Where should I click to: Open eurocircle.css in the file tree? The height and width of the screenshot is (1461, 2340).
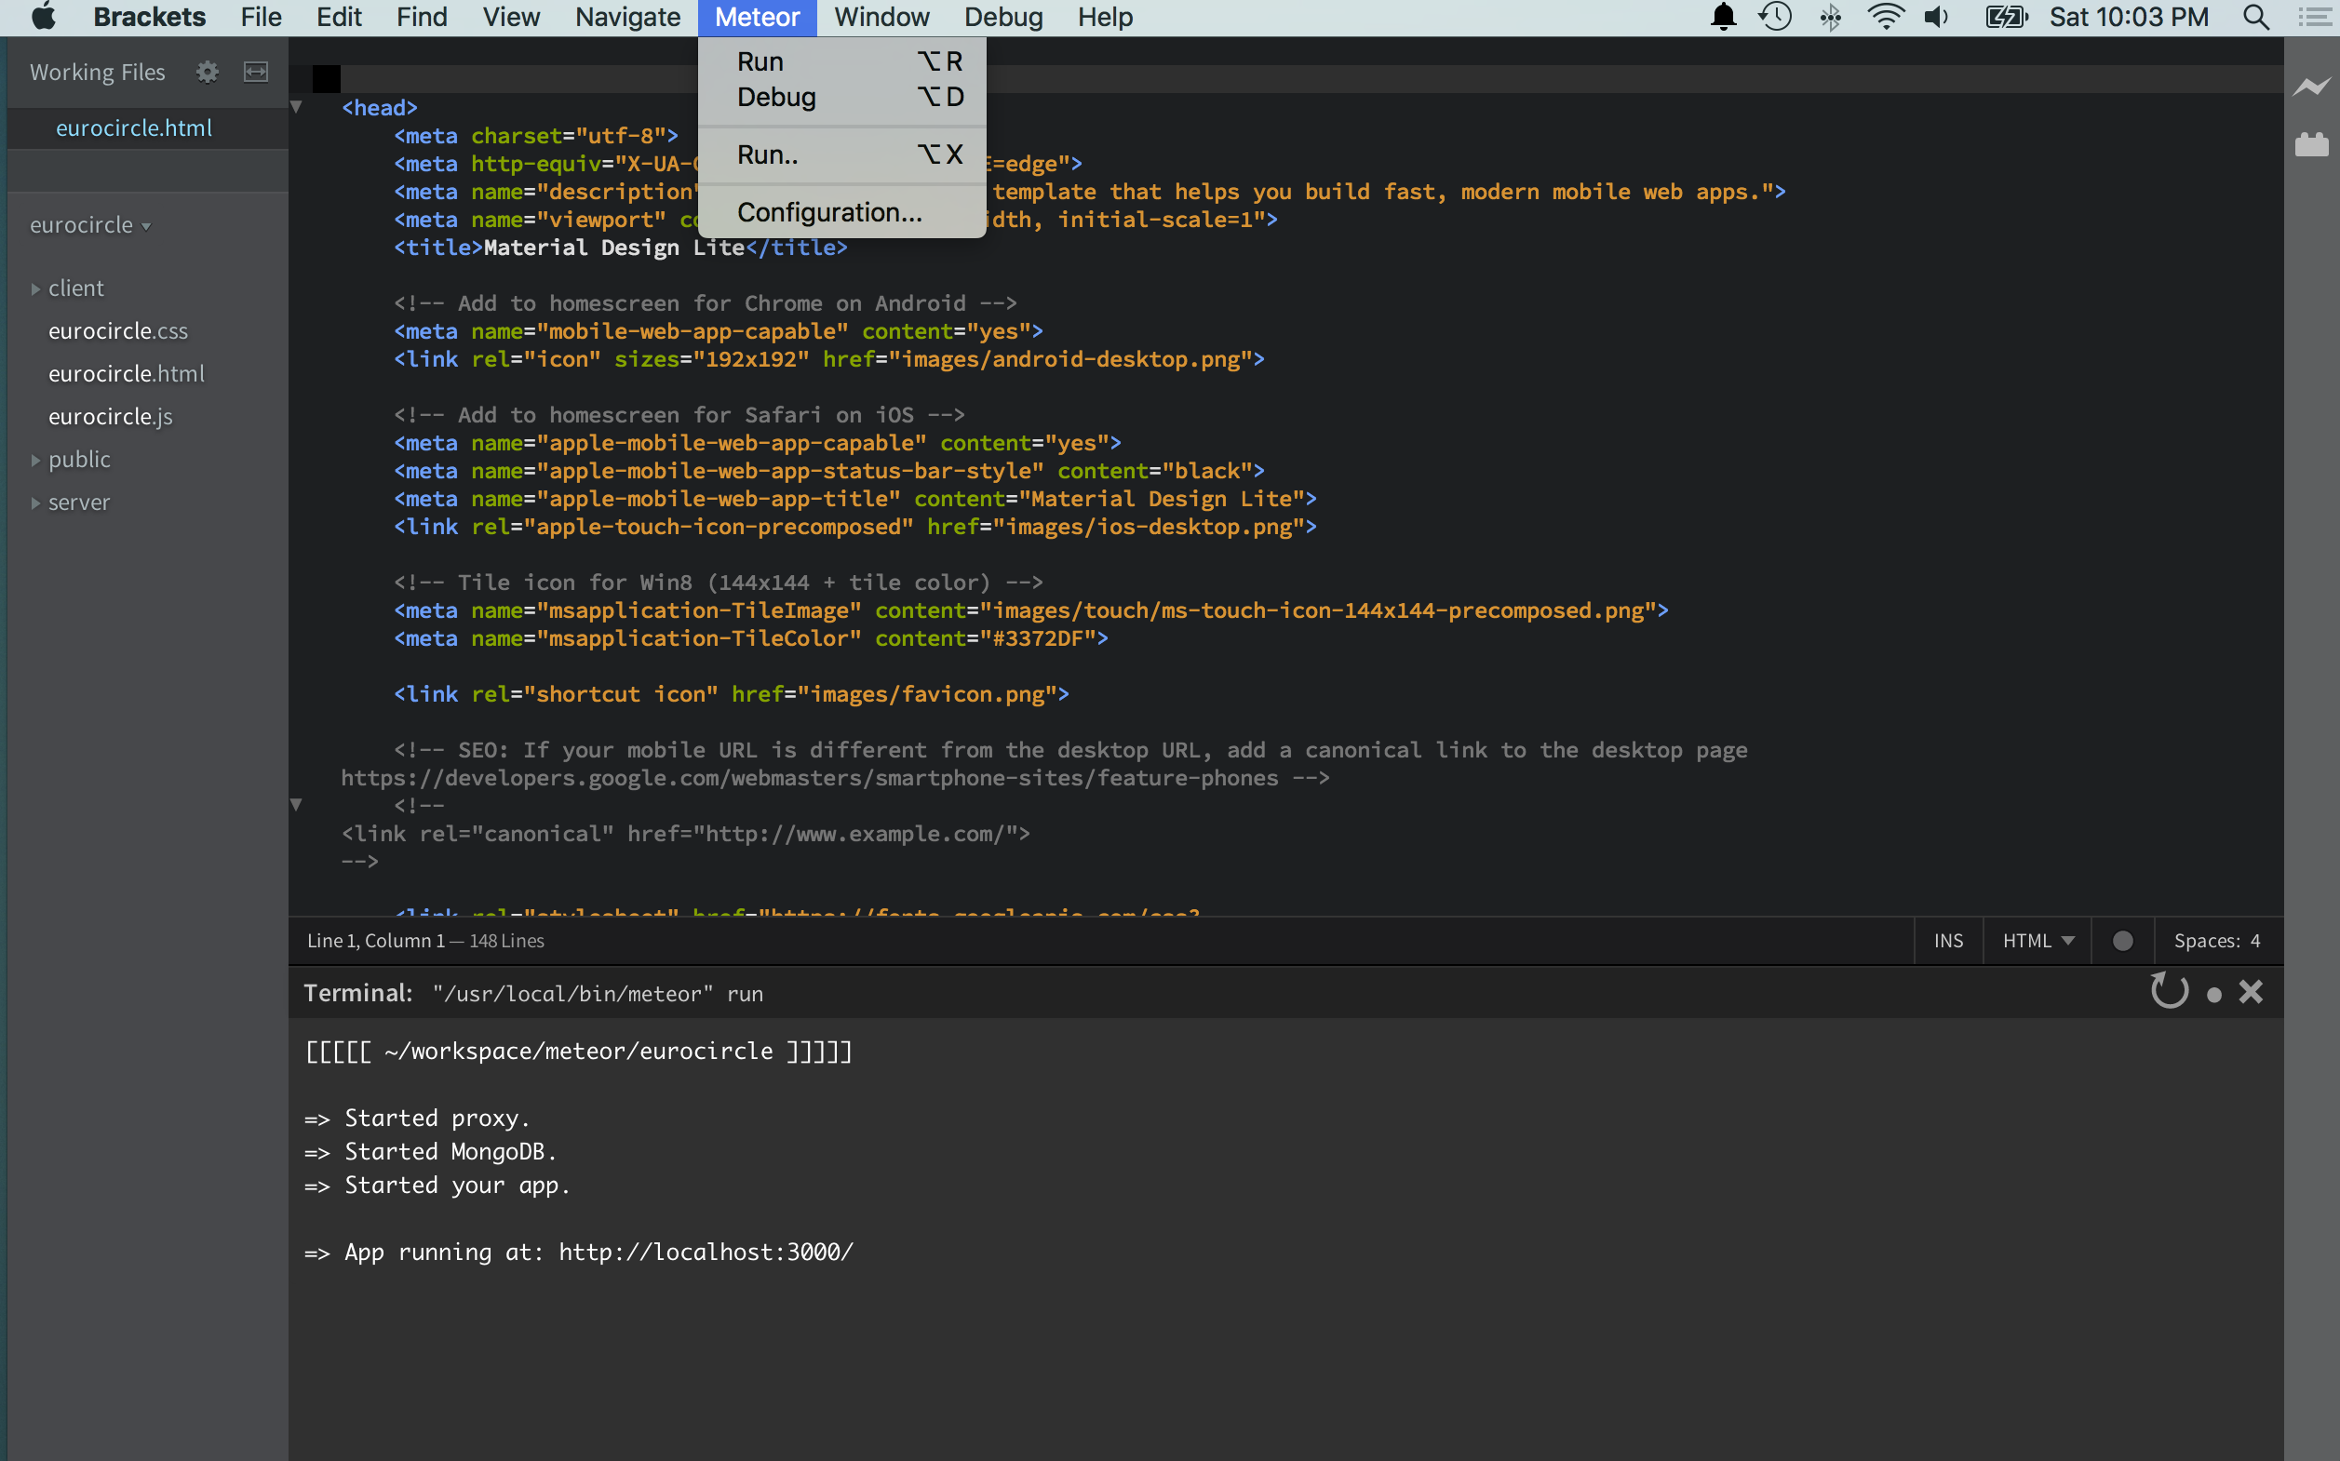118,330
